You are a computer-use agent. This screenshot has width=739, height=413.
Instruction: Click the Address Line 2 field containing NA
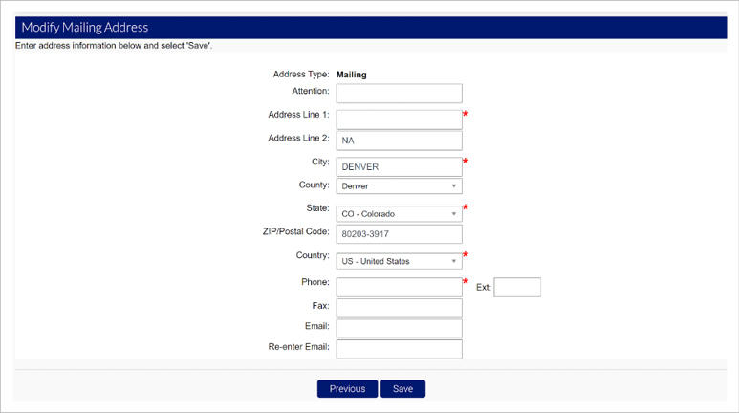pyautogui.click(x=399, y=141)
